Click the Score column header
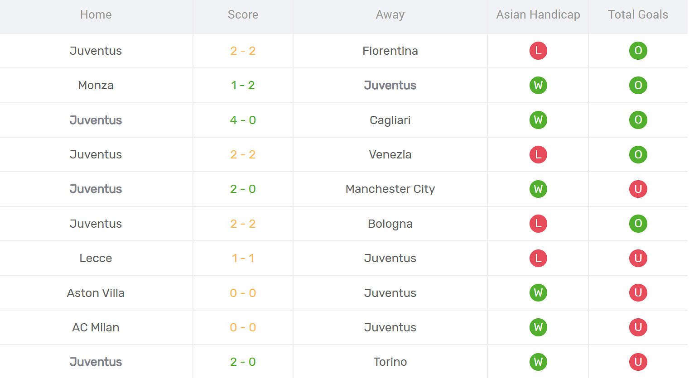This screenshot has width=689, height=378. coord(243,14)
